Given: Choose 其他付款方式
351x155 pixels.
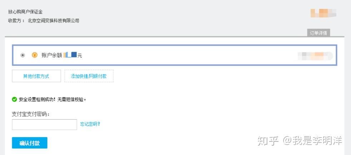Looking at the screenshot, I should point(36,76).
